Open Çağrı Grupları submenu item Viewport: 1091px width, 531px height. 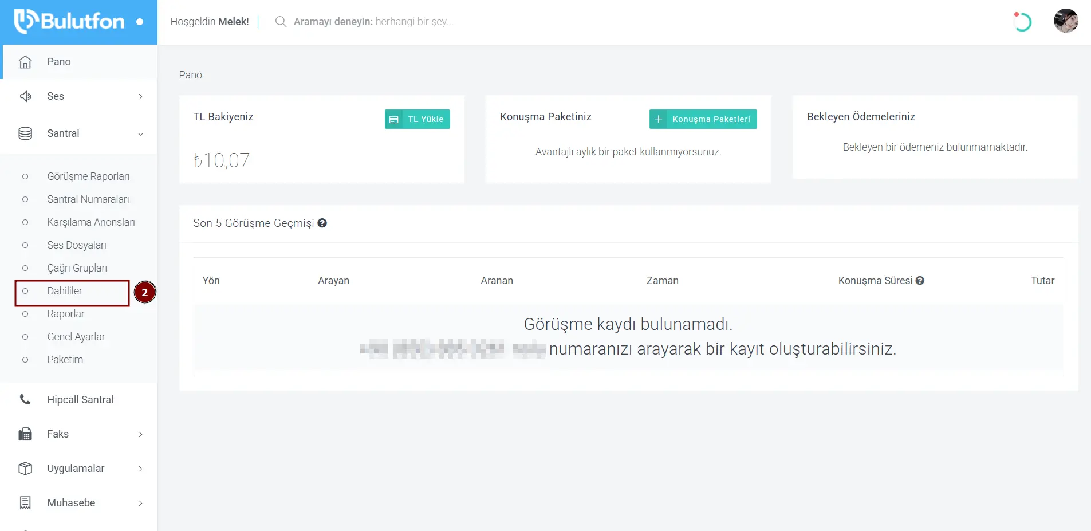point(77,268)
